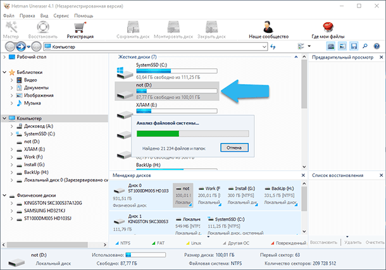Click the Компьютер address field
386x270 pixels.
click(156, 47)
